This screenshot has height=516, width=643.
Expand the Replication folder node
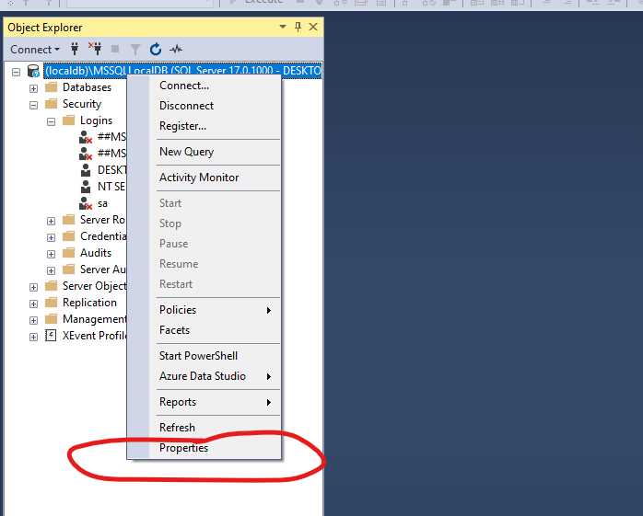(34, 304)
